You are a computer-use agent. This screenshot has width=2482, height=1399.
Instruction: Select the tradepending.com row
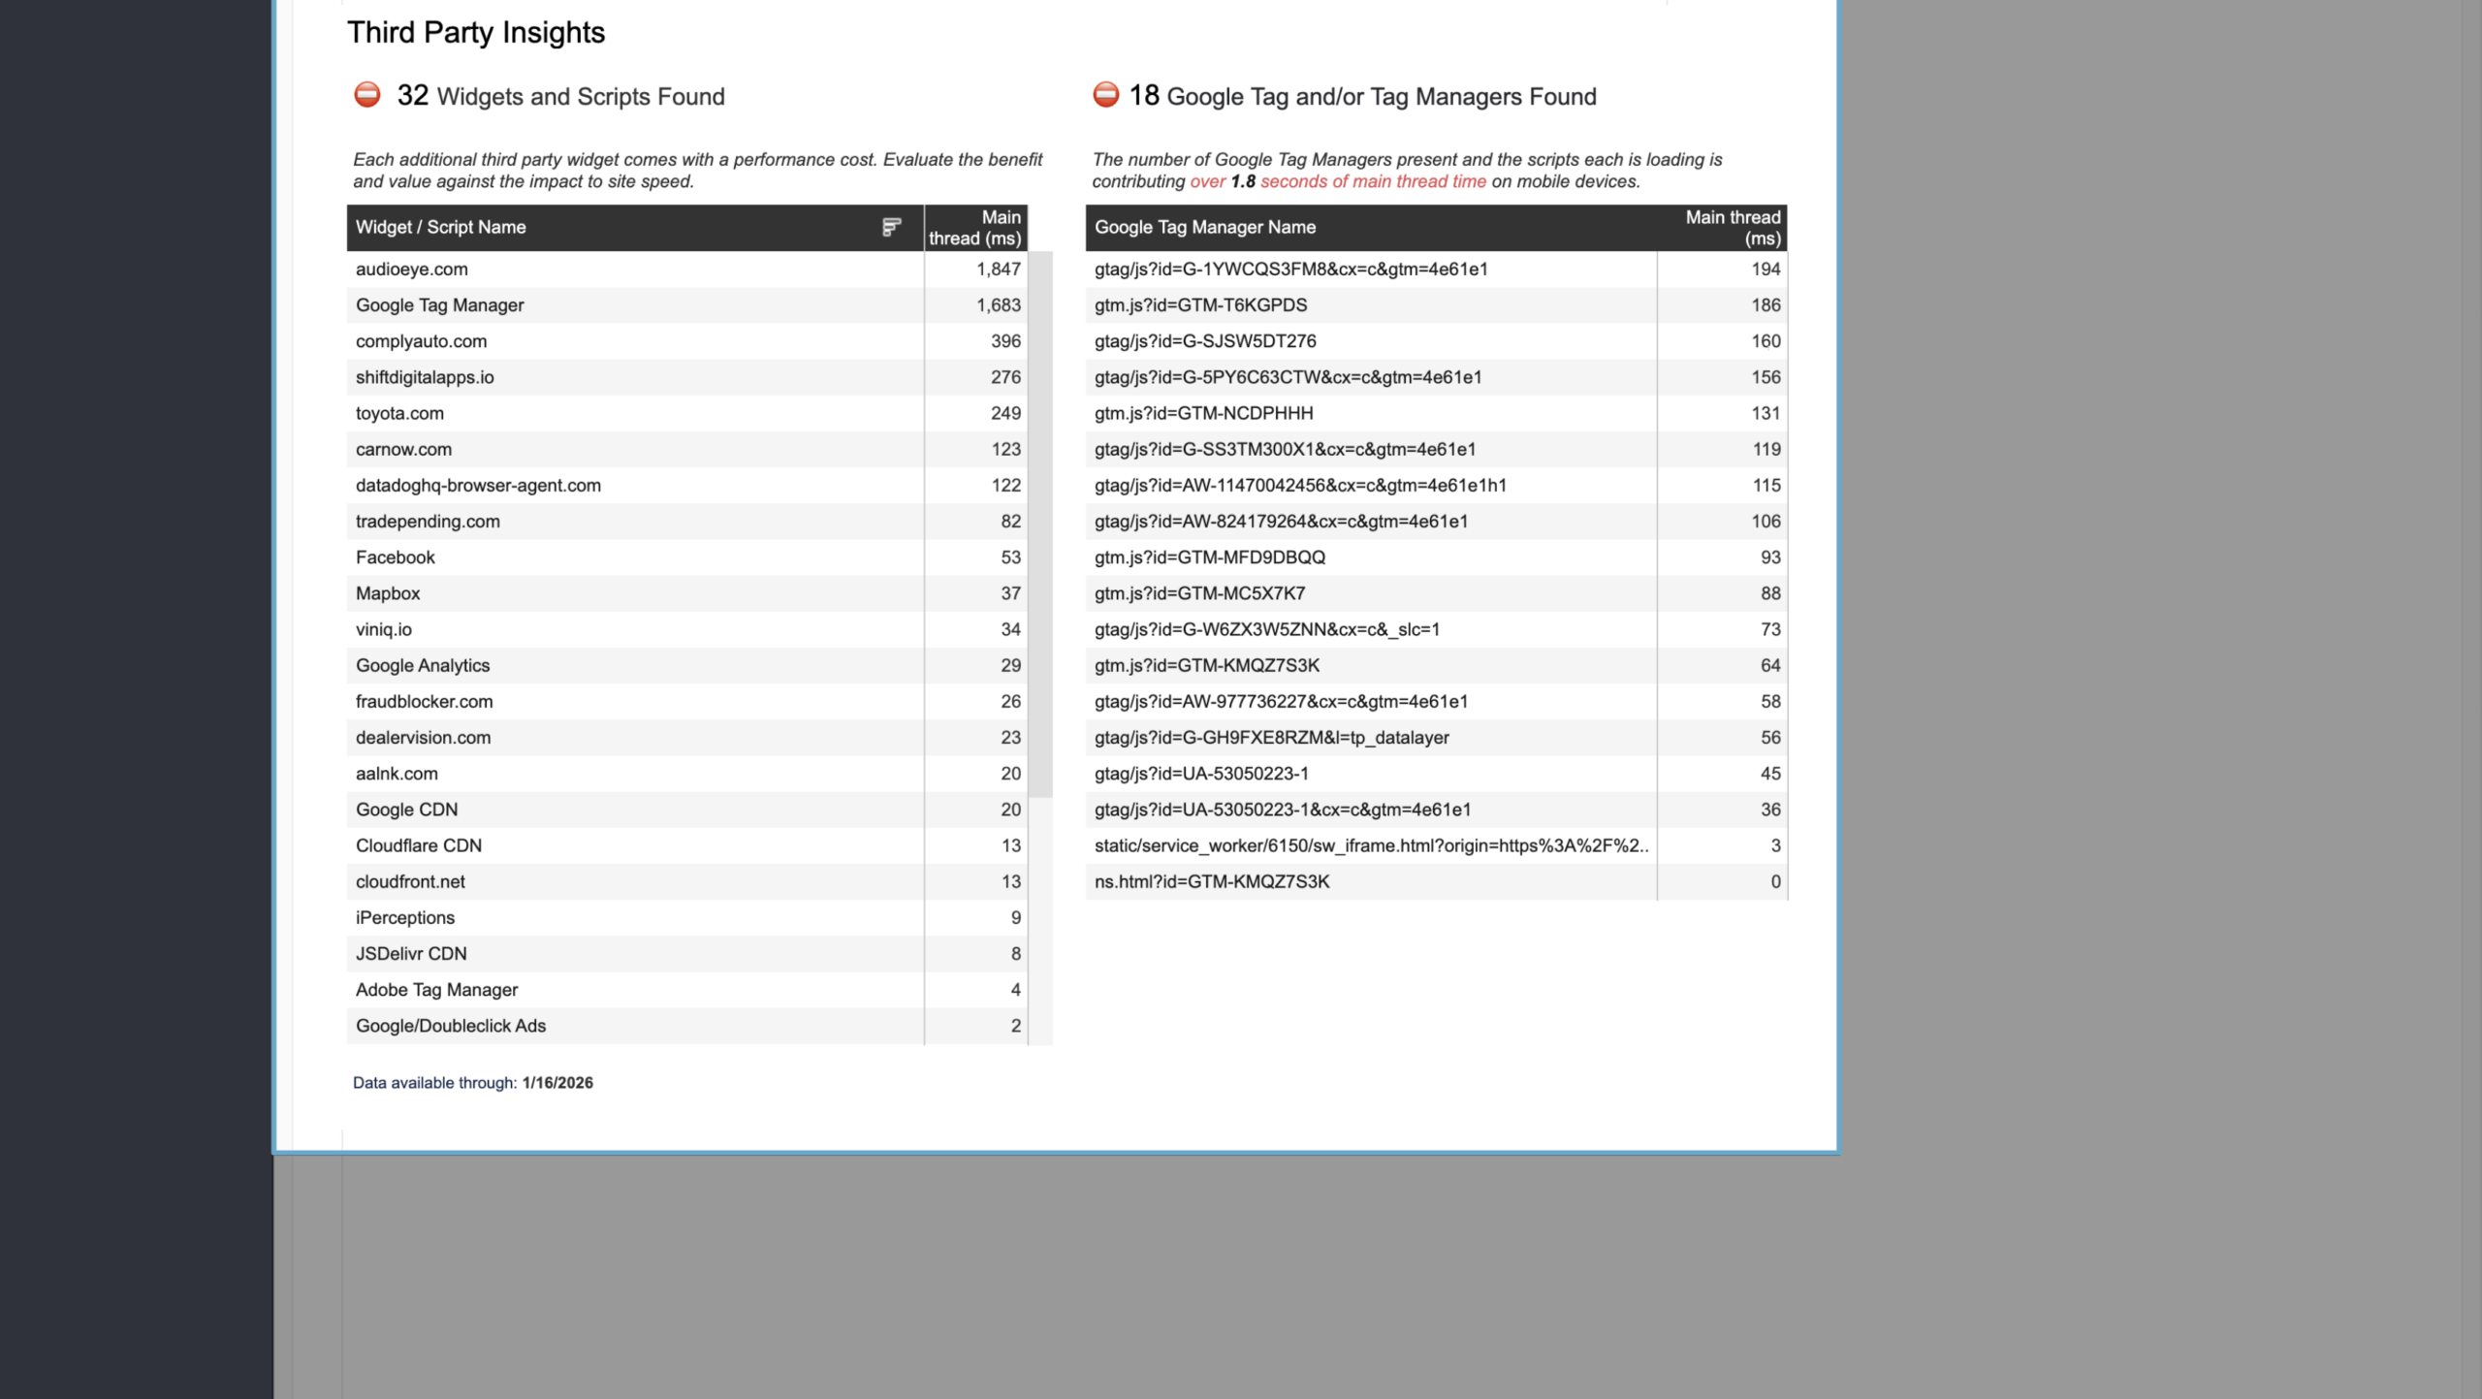(x=687, y=522)
